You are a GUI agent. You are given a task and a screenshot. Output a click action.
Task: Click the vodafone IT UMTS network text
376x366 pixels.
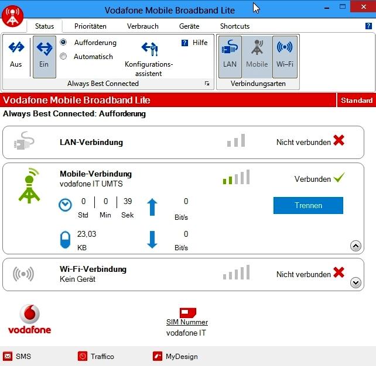click(91, 184)
